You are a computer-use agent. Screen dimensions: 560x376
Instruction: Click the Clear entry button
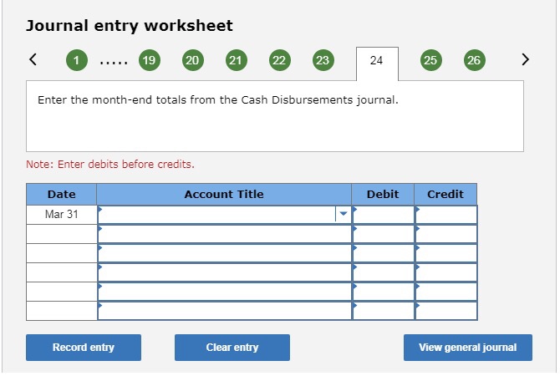tap(232, 348)
